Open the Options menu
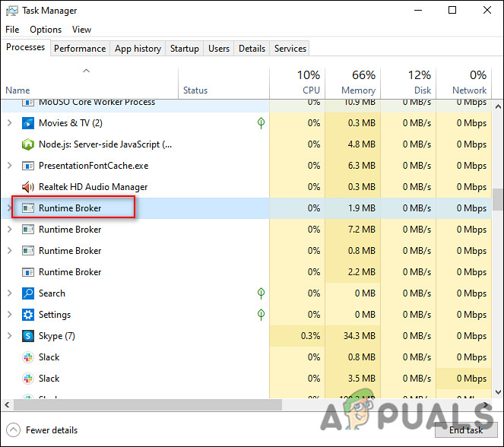Image resolution: width=504 pixels, height=447 pixels. 46,30
